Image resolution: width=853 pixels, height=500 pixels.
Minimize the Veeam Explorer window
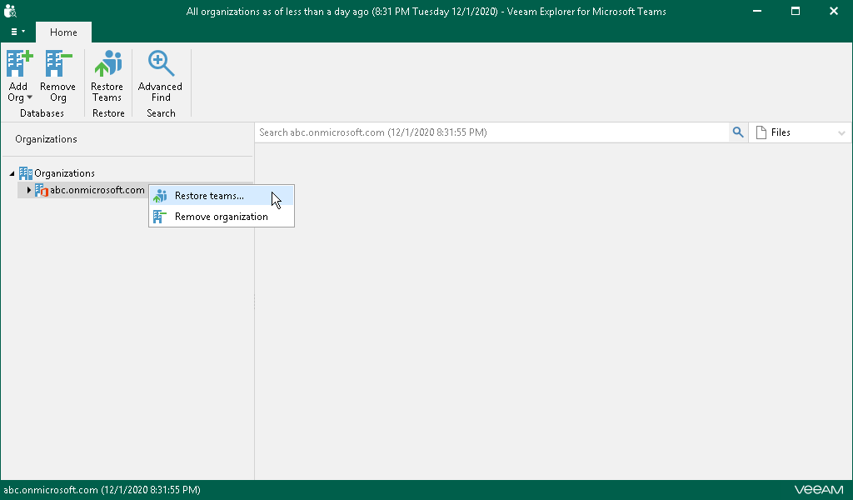(756, 11)
